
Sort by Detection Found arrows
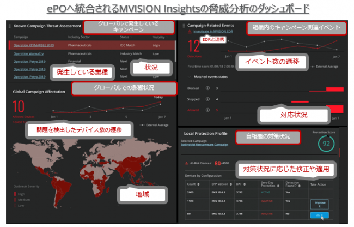[x=300, y=186]
